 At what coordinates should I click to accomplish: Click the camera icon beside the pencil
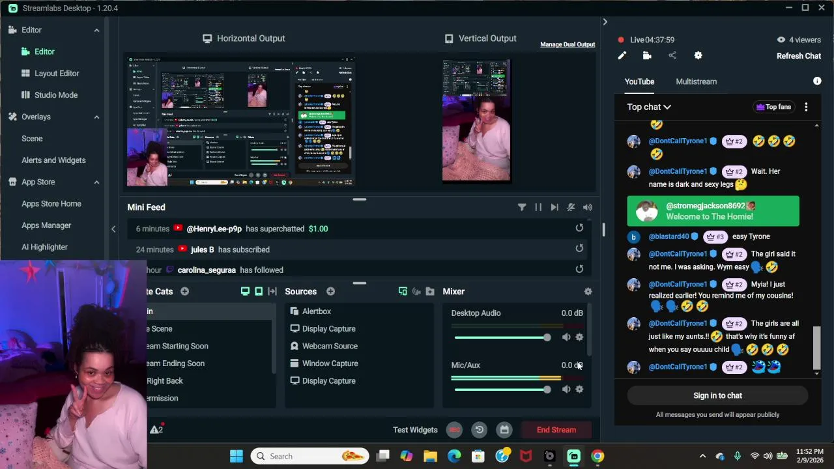click(647, 56)
